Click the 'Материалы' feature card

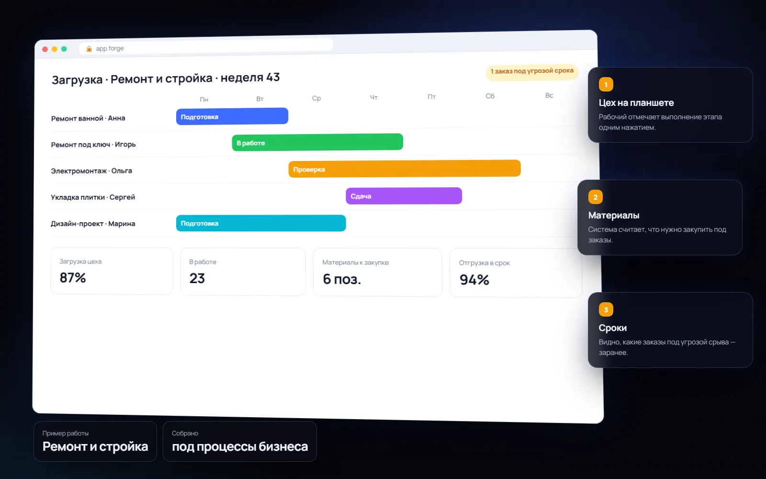(x=660, y=217)
